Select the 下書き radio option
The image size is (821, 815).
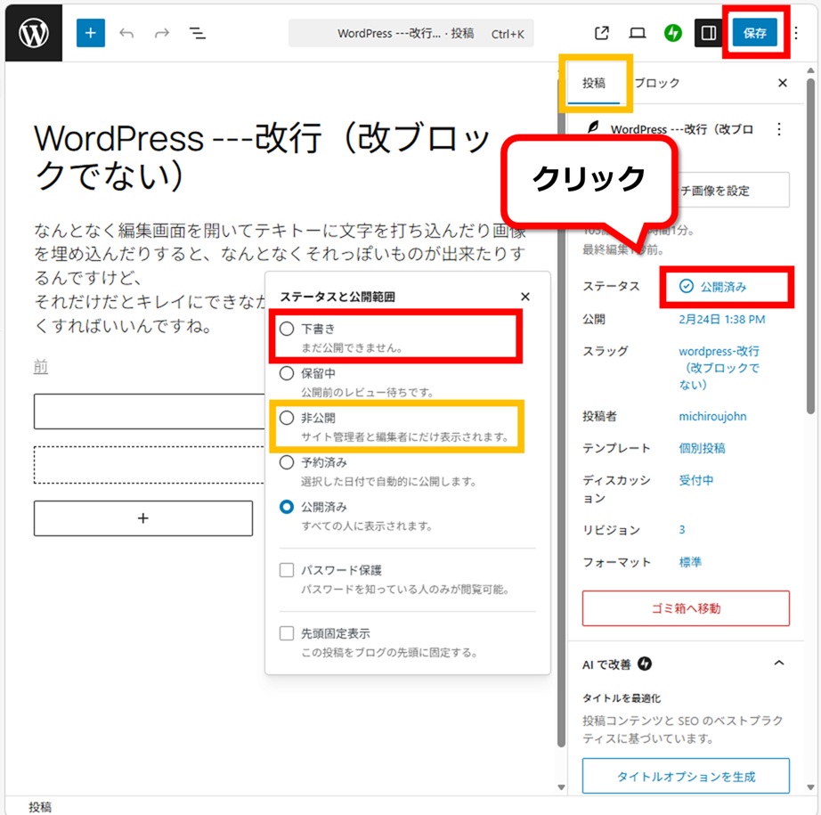(x=287, y=329)
